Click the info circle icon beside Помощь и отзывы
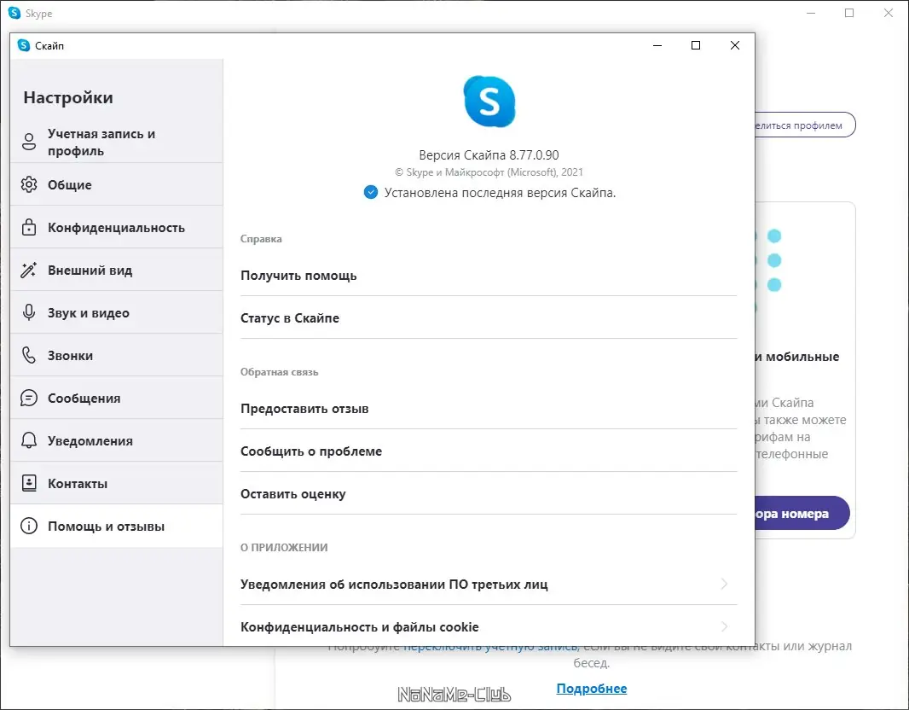The height and width of the screenshot is (710, 909). [29, 526]
